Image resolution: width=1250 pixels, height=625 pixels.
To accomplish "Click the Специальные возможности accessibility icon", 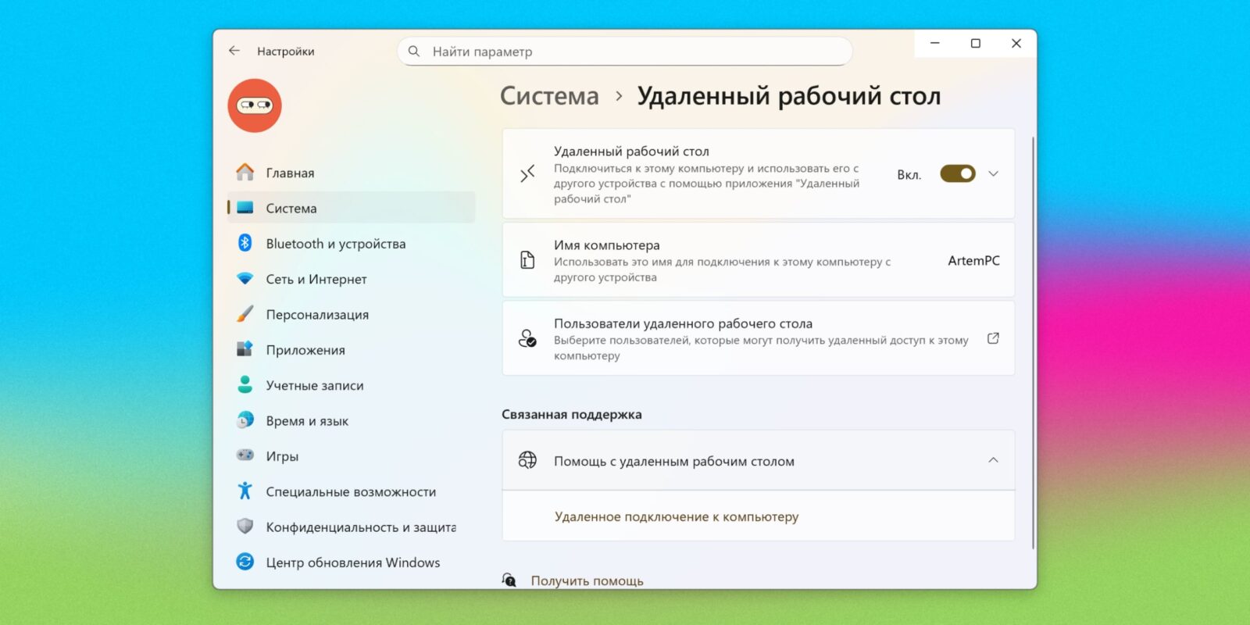I will tap(245, 491).
